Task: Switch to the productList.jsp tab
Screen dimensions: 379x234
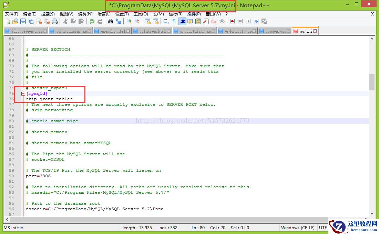Action: point(195,31)
